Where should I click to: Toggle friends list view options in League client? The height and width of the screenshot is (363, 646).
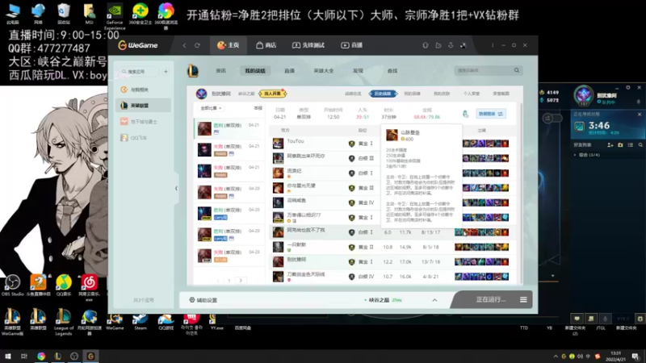[631, 145]
